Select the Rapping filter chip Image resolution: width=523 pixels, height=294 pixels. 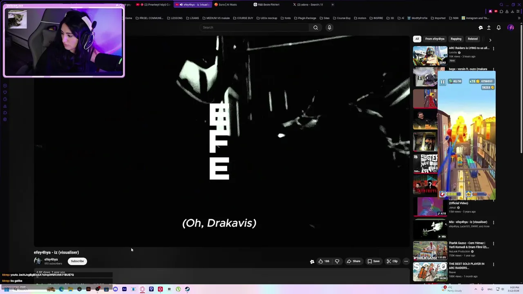click(456, 39)
